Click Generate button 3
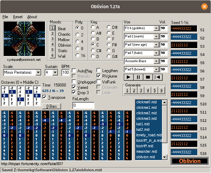The height and width of the screenshot is (173, 211). click(141, 91)
